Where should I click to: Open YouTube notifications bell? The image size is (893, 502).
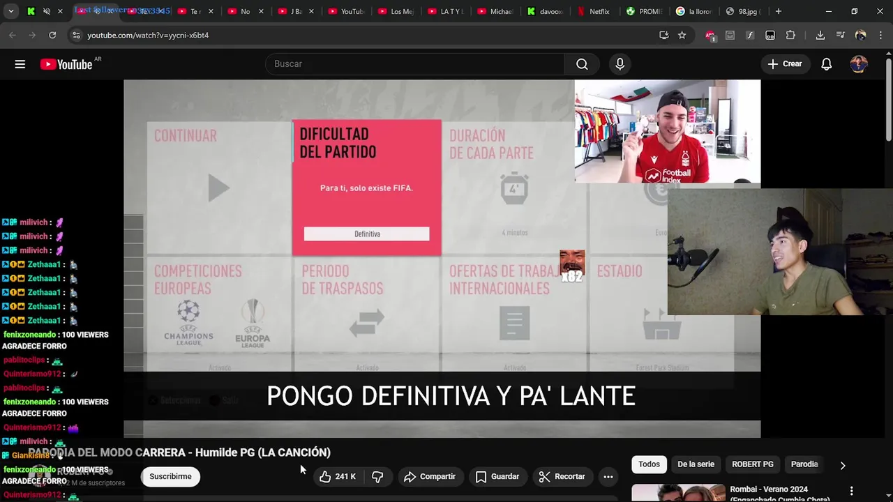(x=826, y=64)
